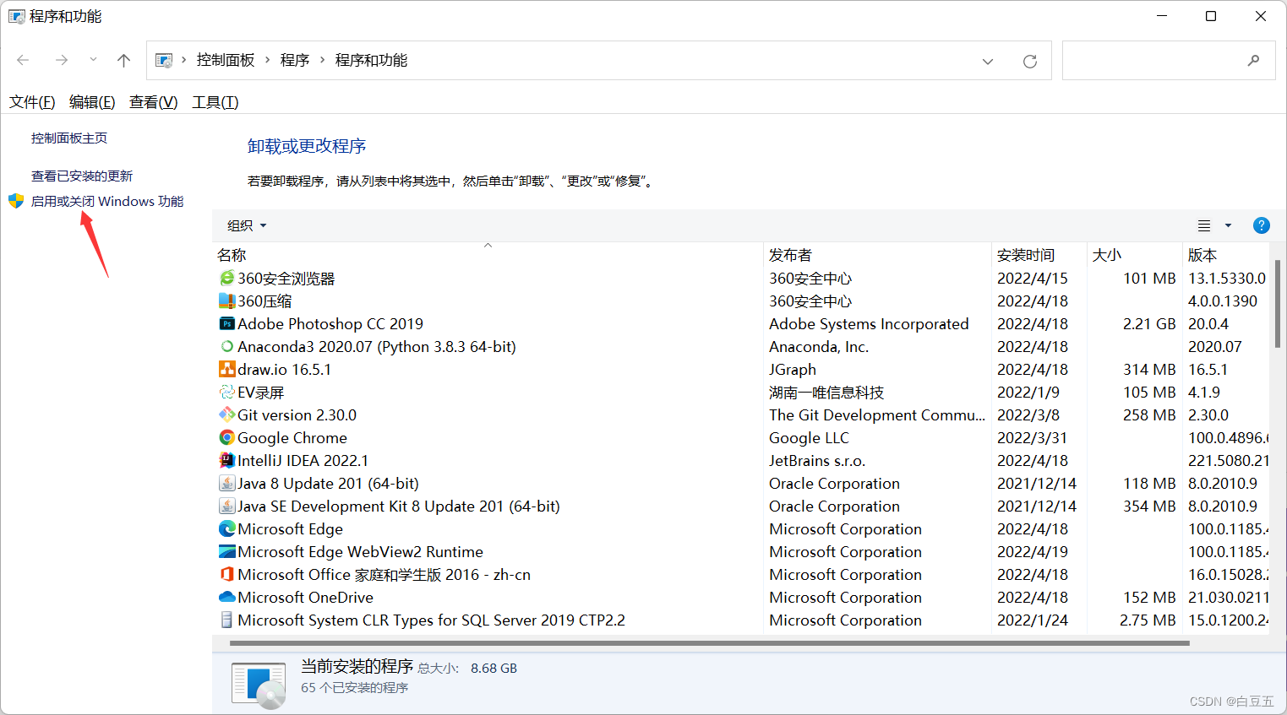Click the install date 2022/3/31
This screenshot has height=715, width=1287.
click(1032, 437)
